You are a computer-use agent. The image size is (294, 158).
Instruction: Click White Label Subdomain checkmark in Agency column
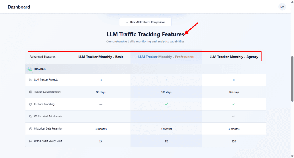click(234, 116)
